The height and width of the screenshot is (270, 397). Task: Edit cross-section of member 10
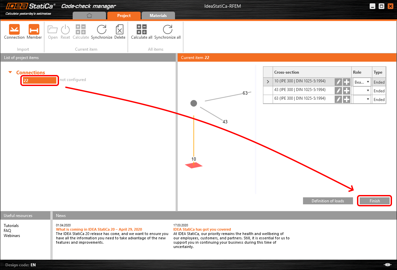[x=338, y=82]
